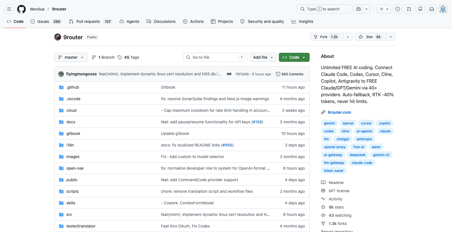Open the cloud folder icon

coord(61,110)
